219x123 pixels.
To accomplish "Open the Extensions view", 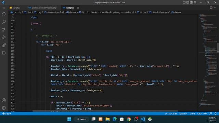I will [x=4, y=45].
